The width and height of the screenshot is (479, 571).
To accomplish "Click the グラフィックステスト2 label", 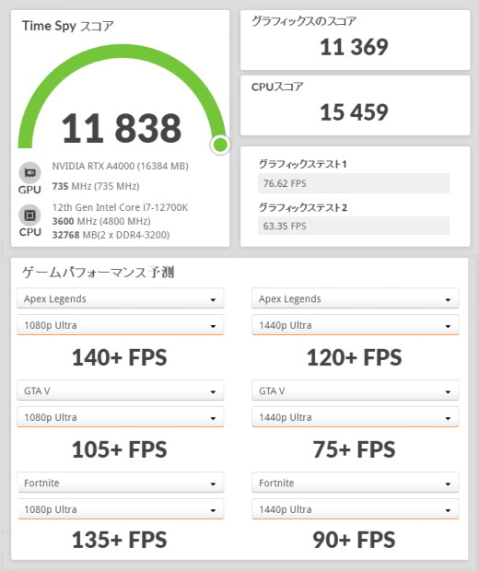I will click(x=303, y=207).
